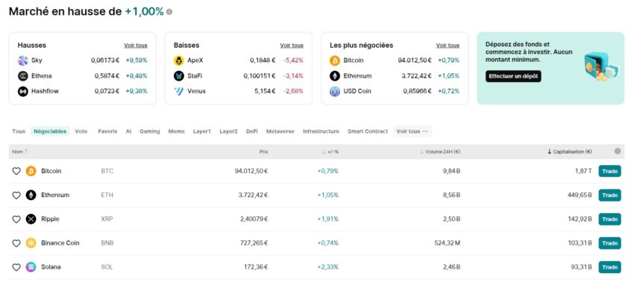
Task: Click Ripple change +1,91%
Action: pos(328,219)
